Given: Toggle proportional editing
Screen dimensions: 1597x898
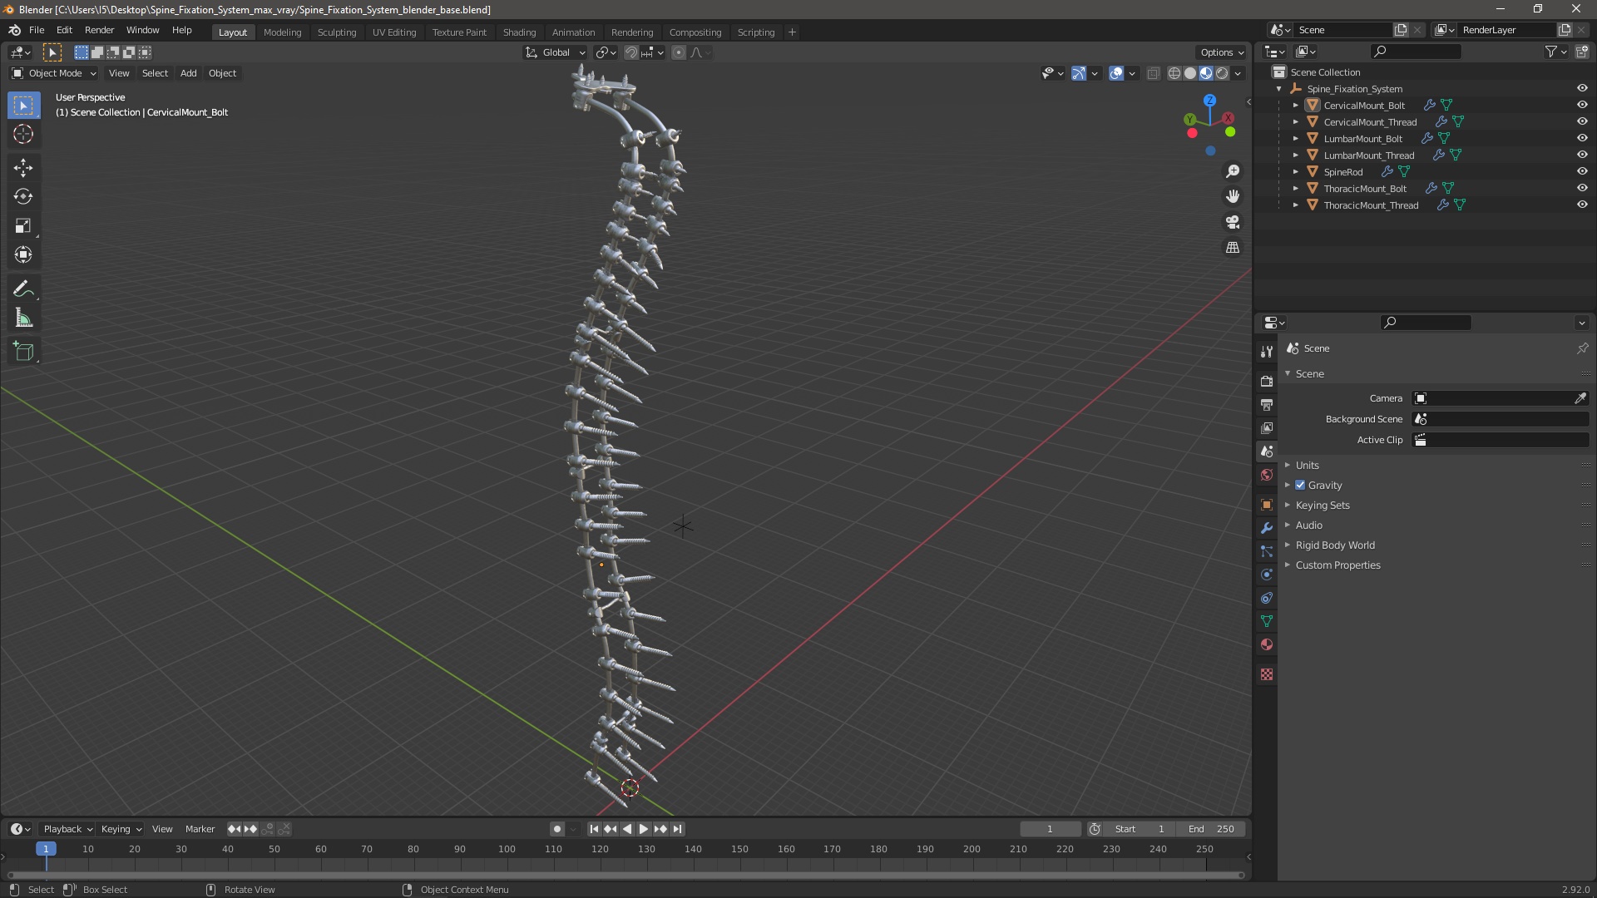Looking at the screenshot, I should (x=679, y=52).
